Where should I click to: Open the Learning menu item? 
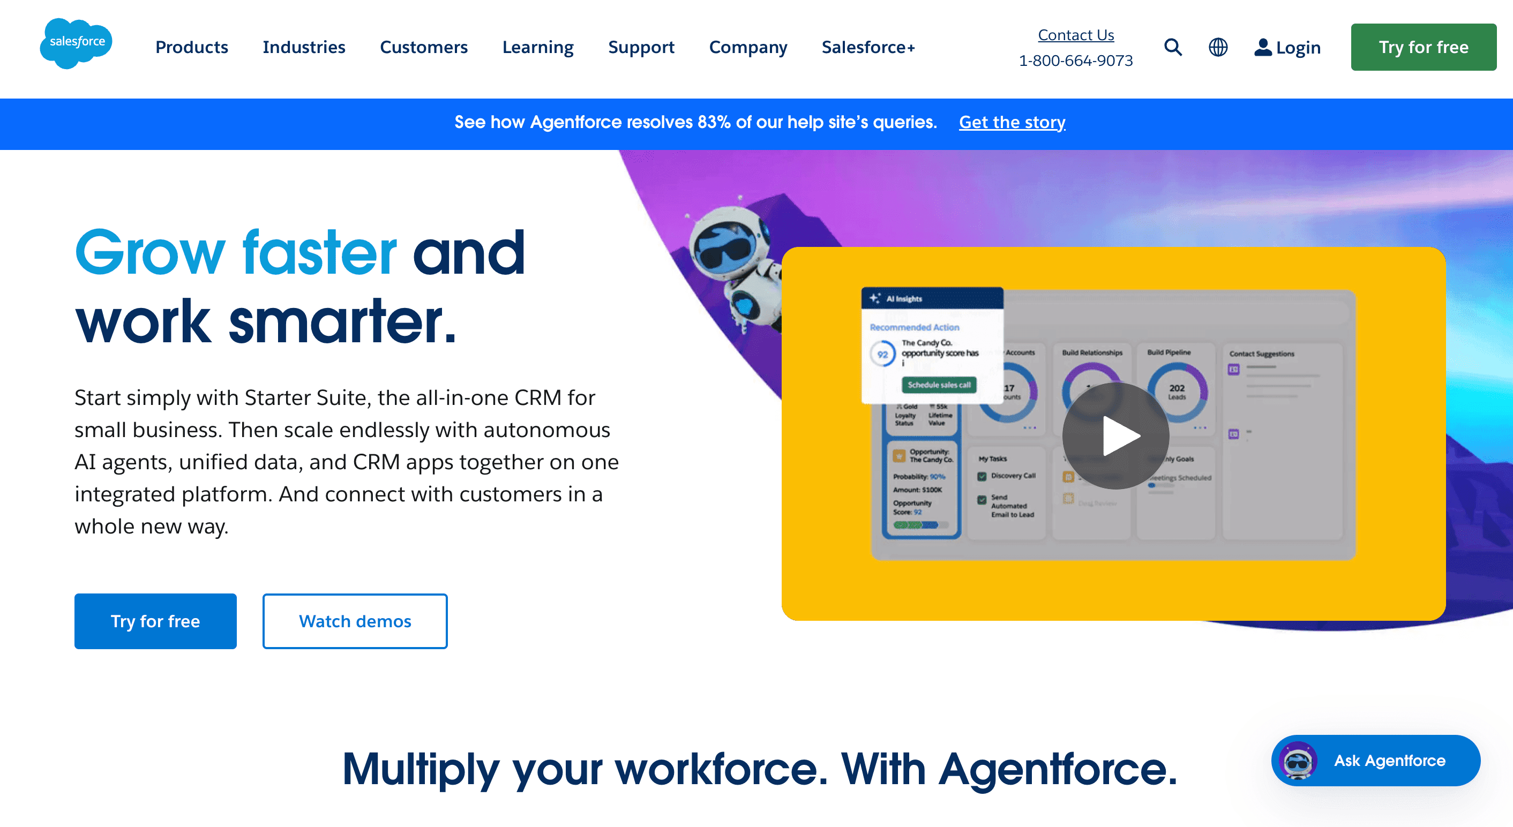click(537, 47)
